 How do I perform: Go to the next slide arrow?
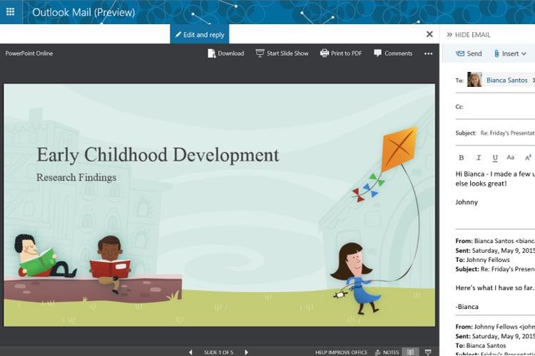click(x=247, y=352)
